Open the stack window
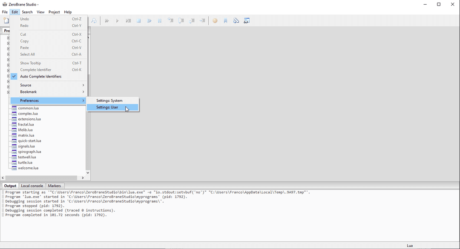The height and width of the screenshot is (249, 460). (x=236, y=20)
